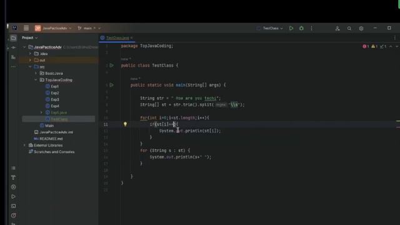The height and width of the screenshot is (225, 400).
Task: Expand External Libraries node
Action: click(x=24, y=145)
